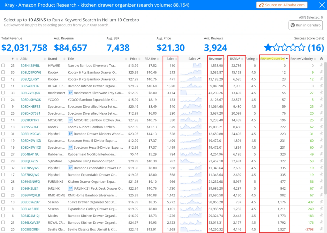Viewport: 327px width, 233px height.
Task: Close the Xray window
Action: 322,5
